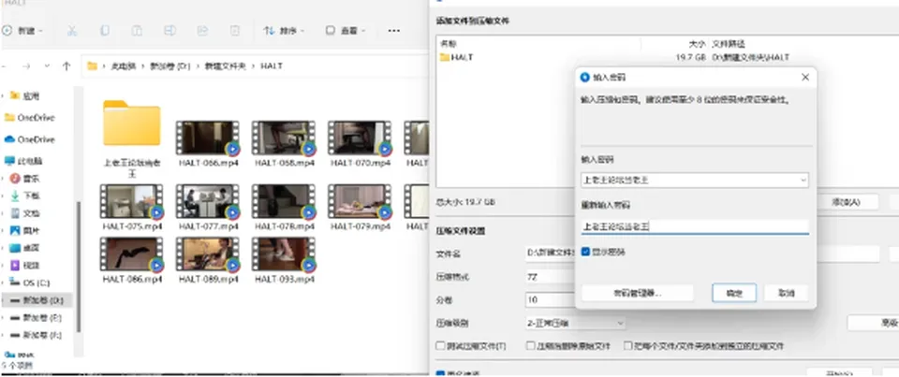This screenshot has height=377, width=899.
Task: Enable delete original files after compression checkbox
Action: click(530, 346)
